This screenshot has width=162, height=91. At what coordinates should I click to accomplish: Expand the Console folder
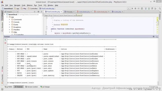10,22
